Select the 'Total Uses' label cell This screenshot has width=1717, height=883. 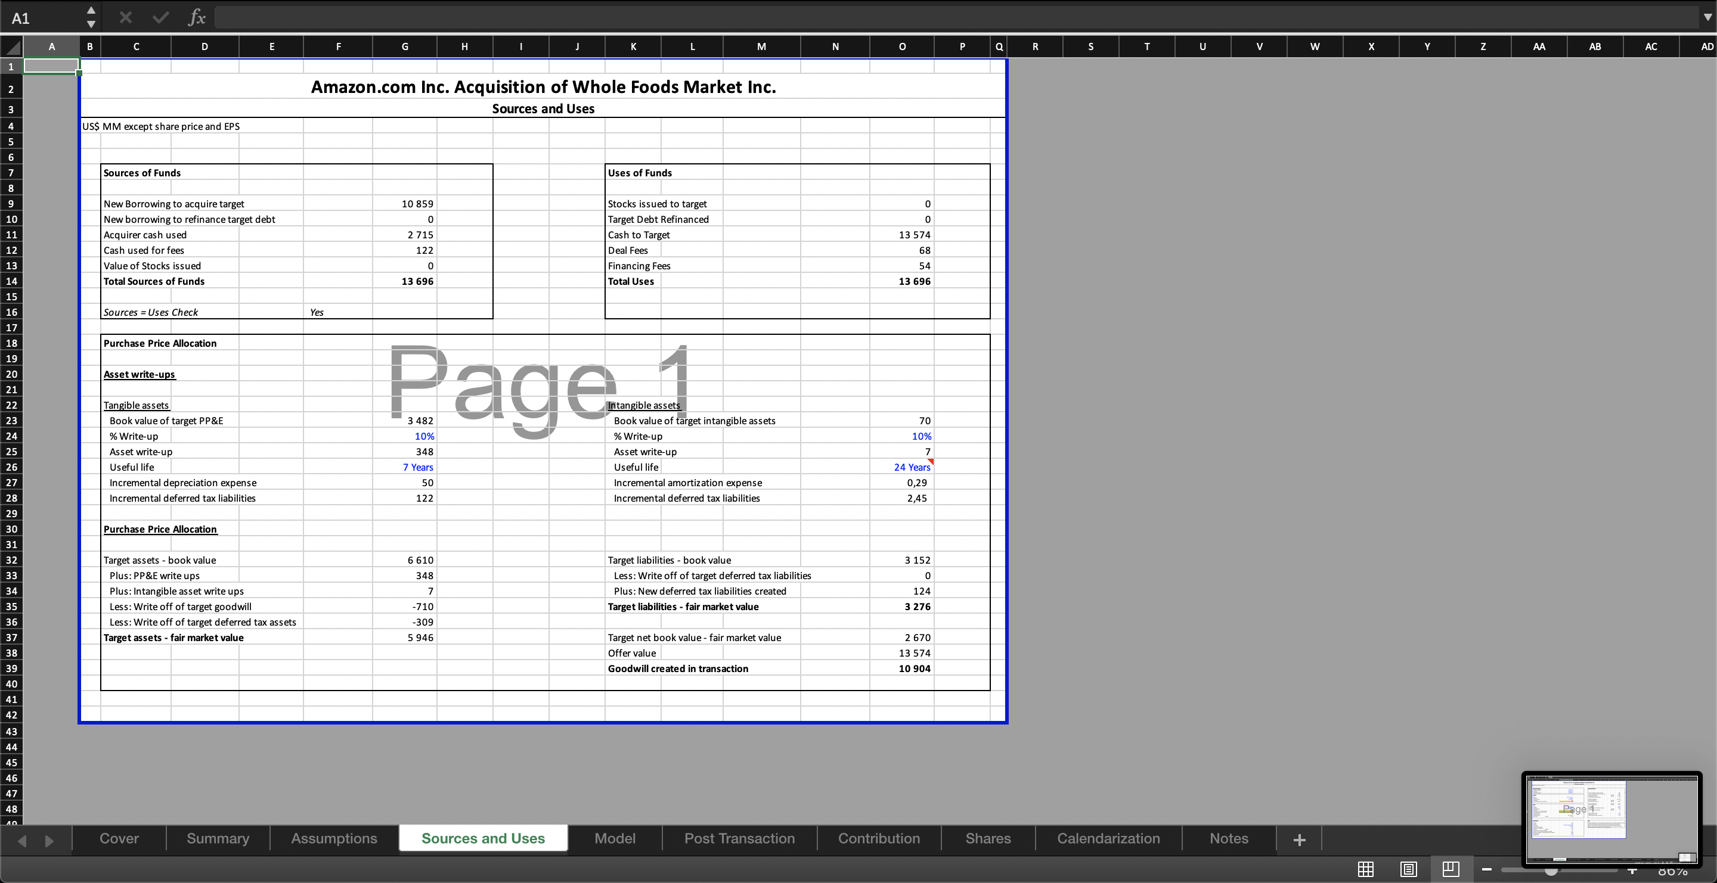pos(631,281)
